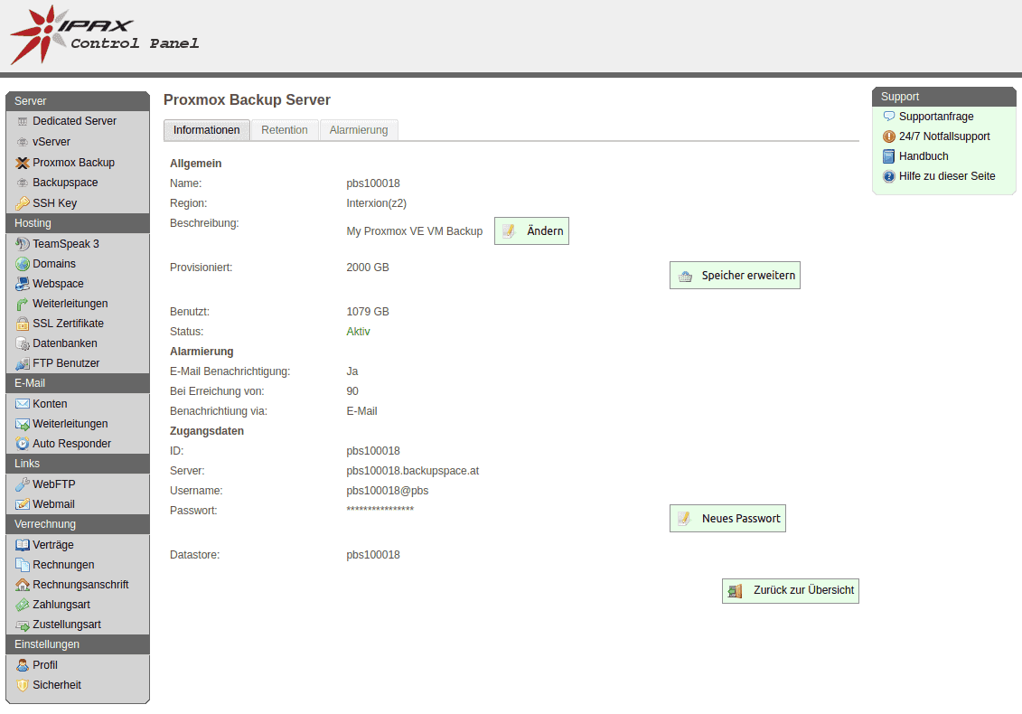This screenshot has height=714, width=1022.
Task: Click the Rechnungsanschrift house icon
Action: pos(23,585)
